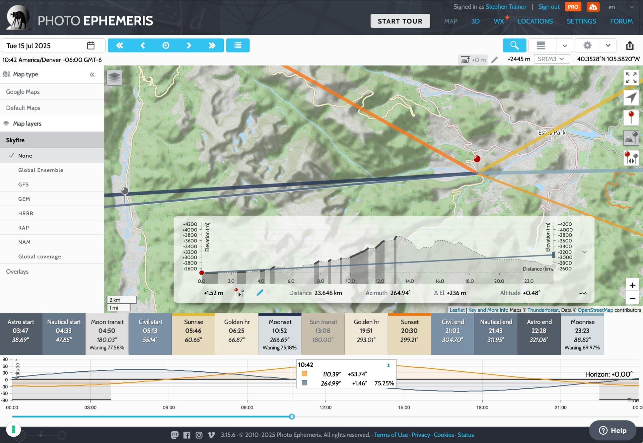Open Photo Ephemeris cloud sync icon
The width and height of the screenshot is (643, 443).
pos(593,7)
